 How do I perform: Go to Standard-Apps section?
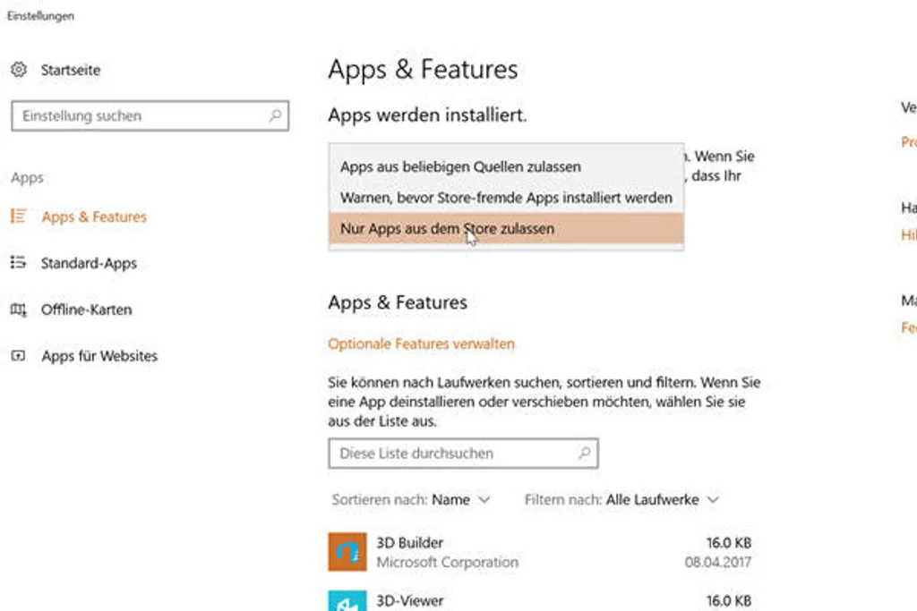point(89,263)
